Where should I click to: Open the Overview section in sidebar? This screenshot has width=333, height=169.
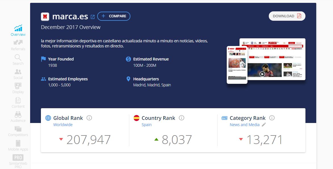click(x=18, y=31)
